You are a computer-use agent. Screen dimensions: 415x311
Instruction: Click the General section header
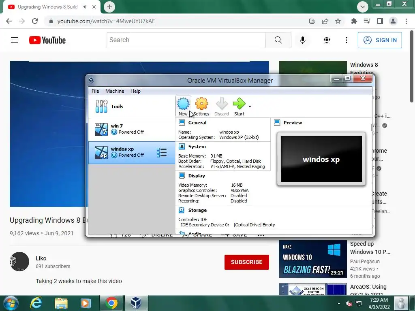coord(197,123)
